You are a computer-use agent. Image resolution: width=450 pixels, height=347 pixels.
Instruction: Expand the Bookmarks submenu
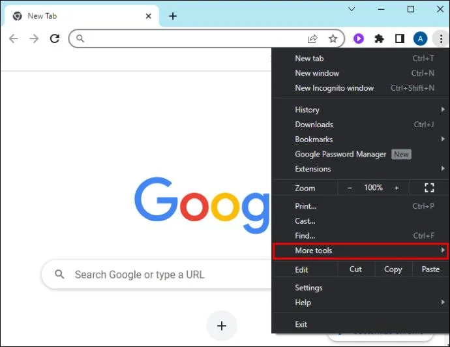tap(361, 139)
